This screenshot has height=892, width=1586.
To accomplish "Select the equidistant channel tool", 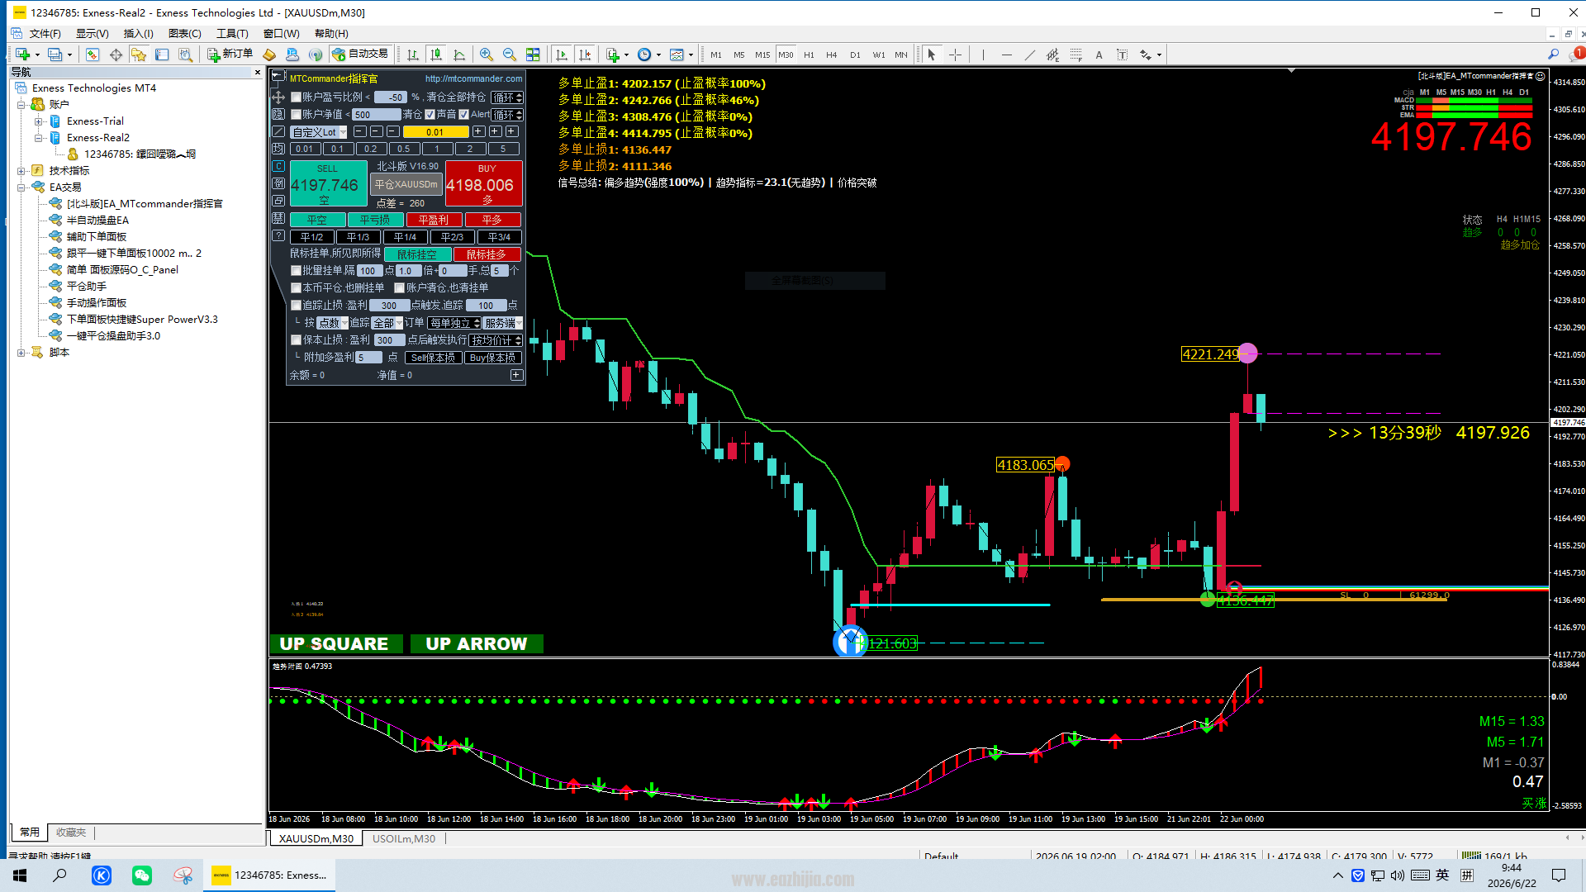I will pos(1052,55).
